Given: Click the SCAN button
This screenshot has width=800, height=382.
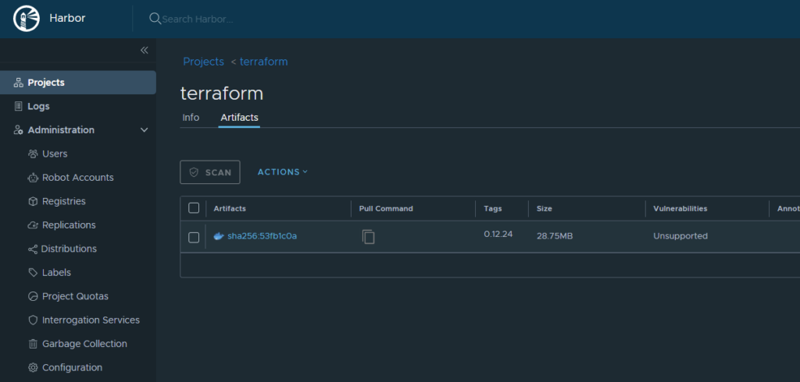Looking at the screenshot, I should pos(210,172).
